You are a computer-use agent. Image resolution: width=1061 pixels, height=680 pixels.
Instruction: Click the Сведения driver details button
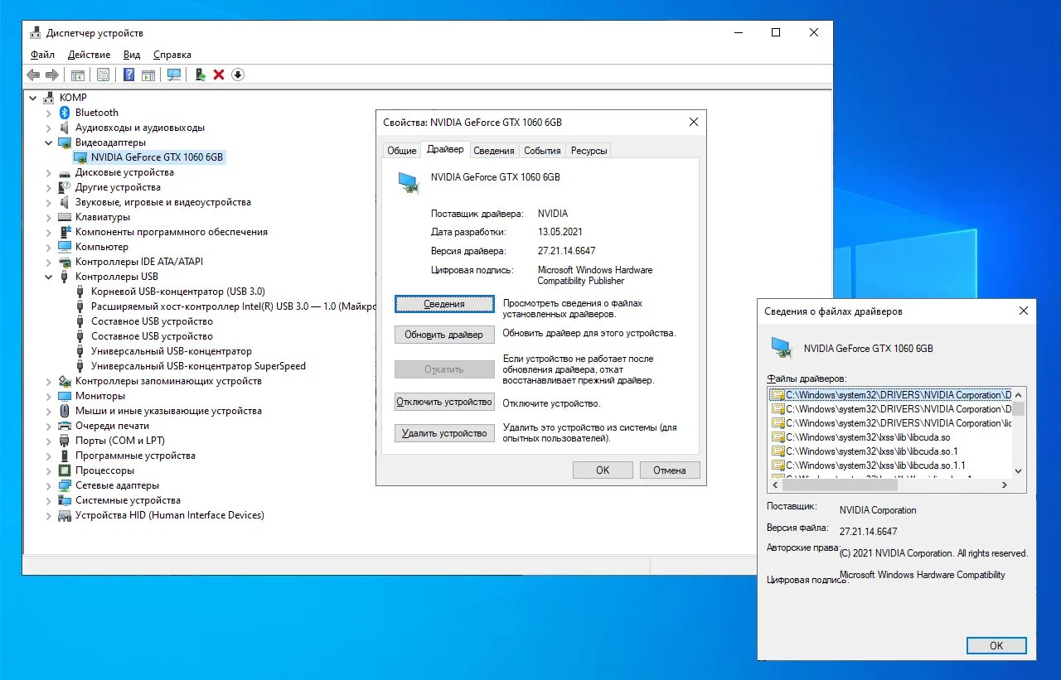pos(444,304)
